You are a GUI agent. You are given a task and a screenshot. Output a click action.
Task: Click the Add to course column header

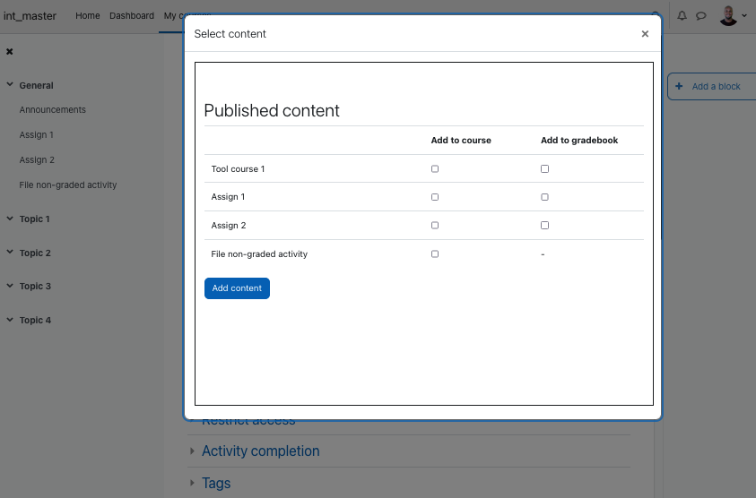(x=461, y=140)
